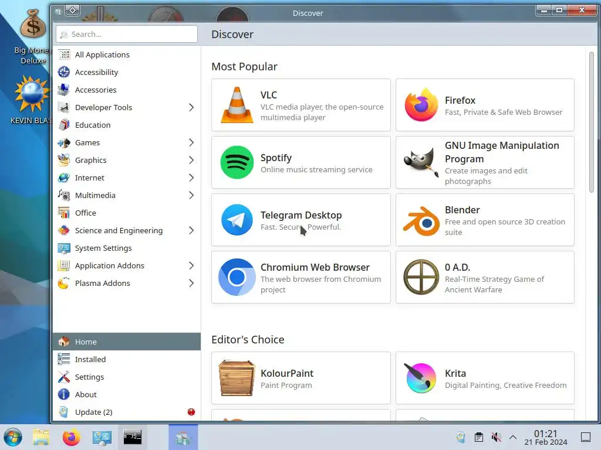The width and height of the screenshot is (601, 450).
Task: Click the Education books icon
Action: pyautogui.click(x=64, y=125)
